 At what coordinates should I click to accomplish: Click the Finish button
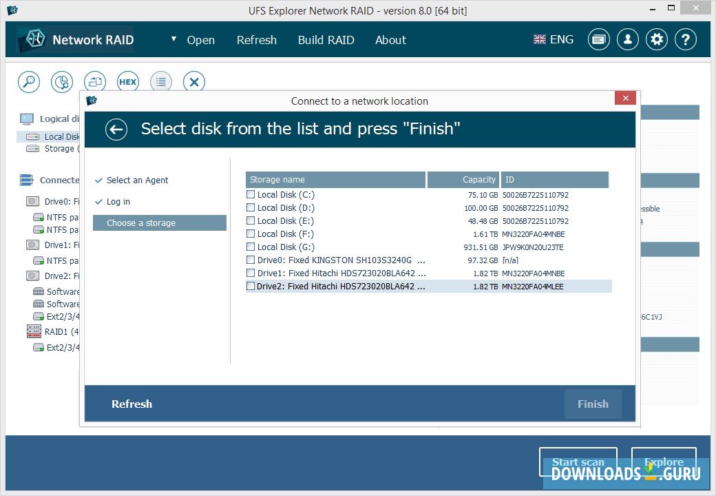(x=593, y=404)
